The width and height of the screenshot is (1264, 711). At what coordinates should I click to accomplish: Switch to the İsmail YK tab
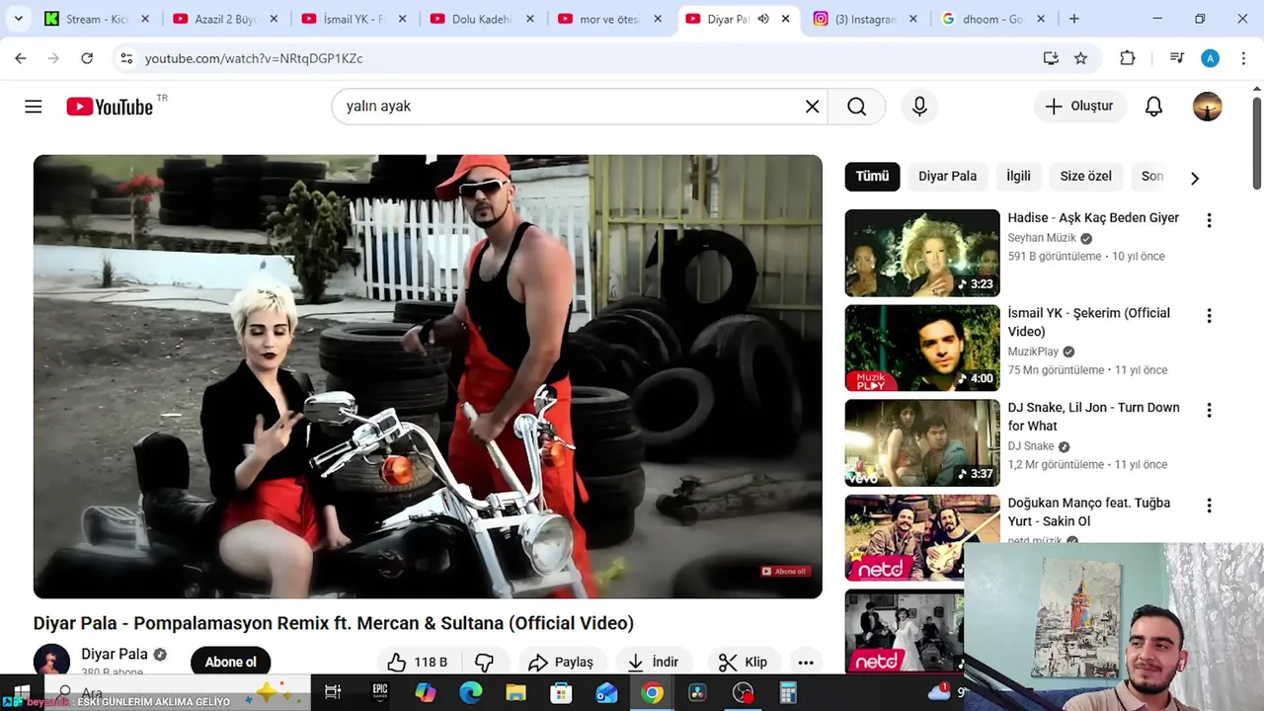click(354, 19)
